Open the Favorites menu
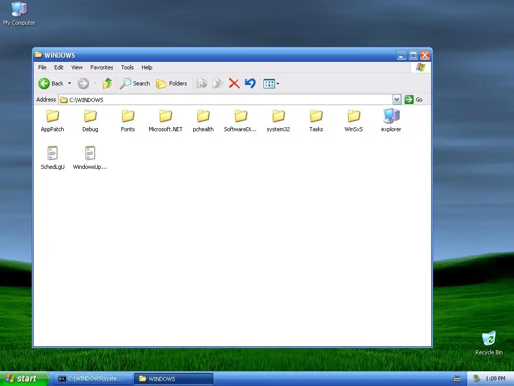The image size is (514, 386). [x=101, y=67]
